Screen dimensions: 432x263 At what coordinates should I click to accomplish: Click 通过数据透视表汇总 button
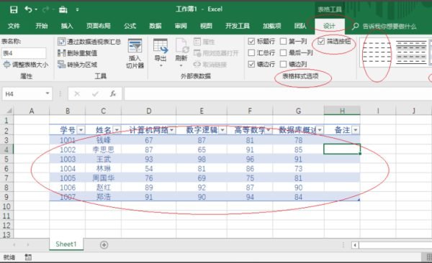coord(89,42)
